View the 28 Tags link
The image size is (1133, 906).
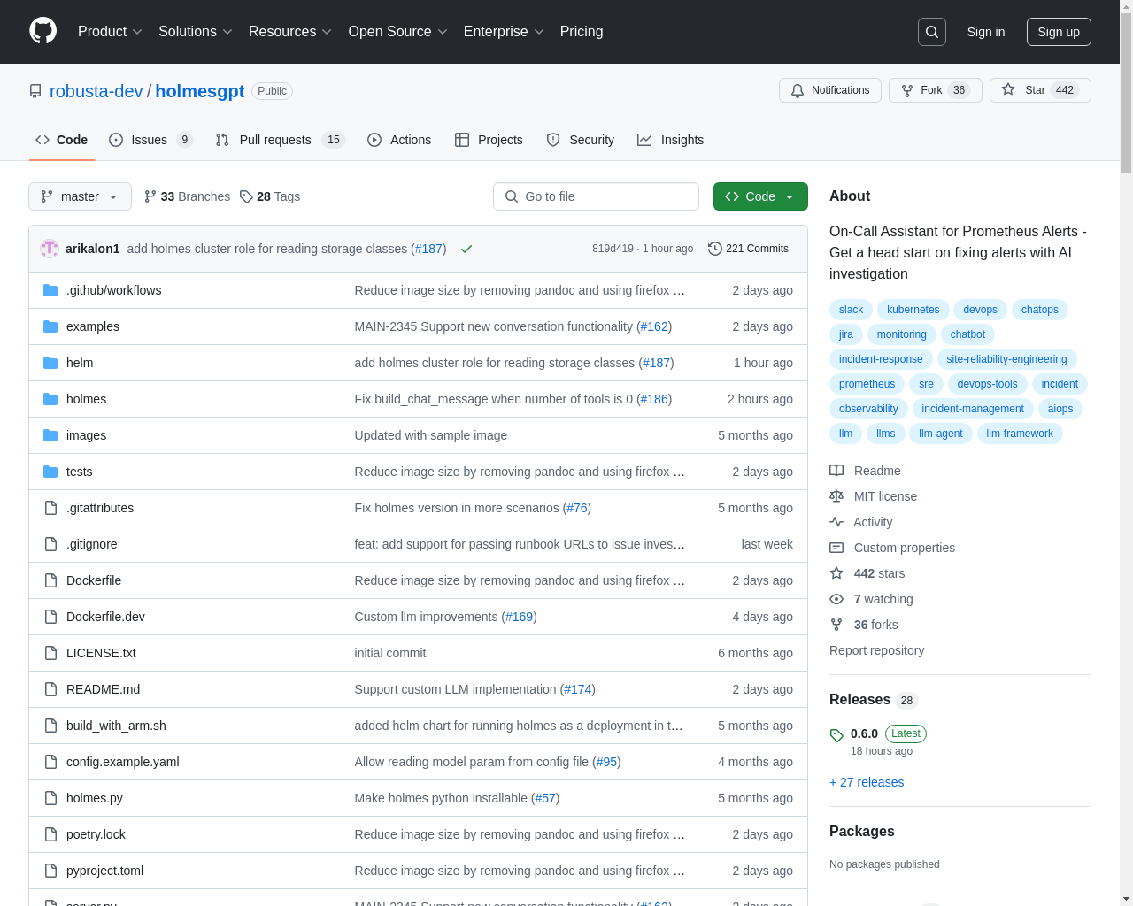click(x=270, y=196)
